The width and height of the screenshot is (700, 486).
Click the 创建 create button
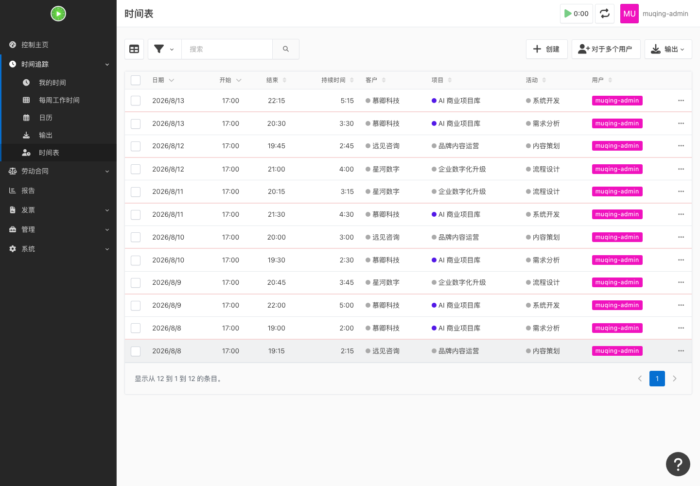pos(546,49)
